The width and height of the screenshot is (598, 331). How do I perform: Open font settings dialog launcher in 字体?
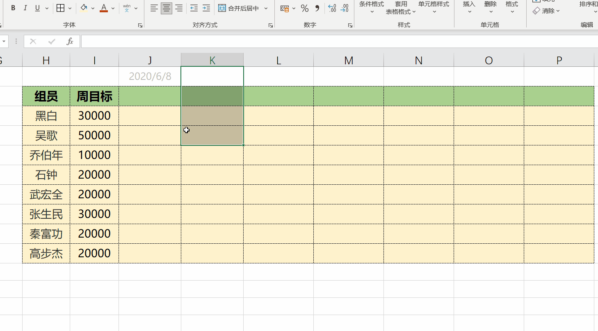click(140, 25)
